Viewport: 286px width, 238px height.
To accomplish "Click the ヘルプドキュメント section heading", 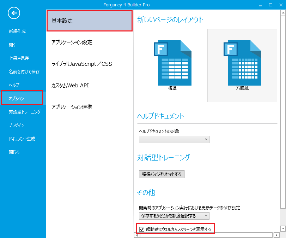I will [x=161, y=116].
